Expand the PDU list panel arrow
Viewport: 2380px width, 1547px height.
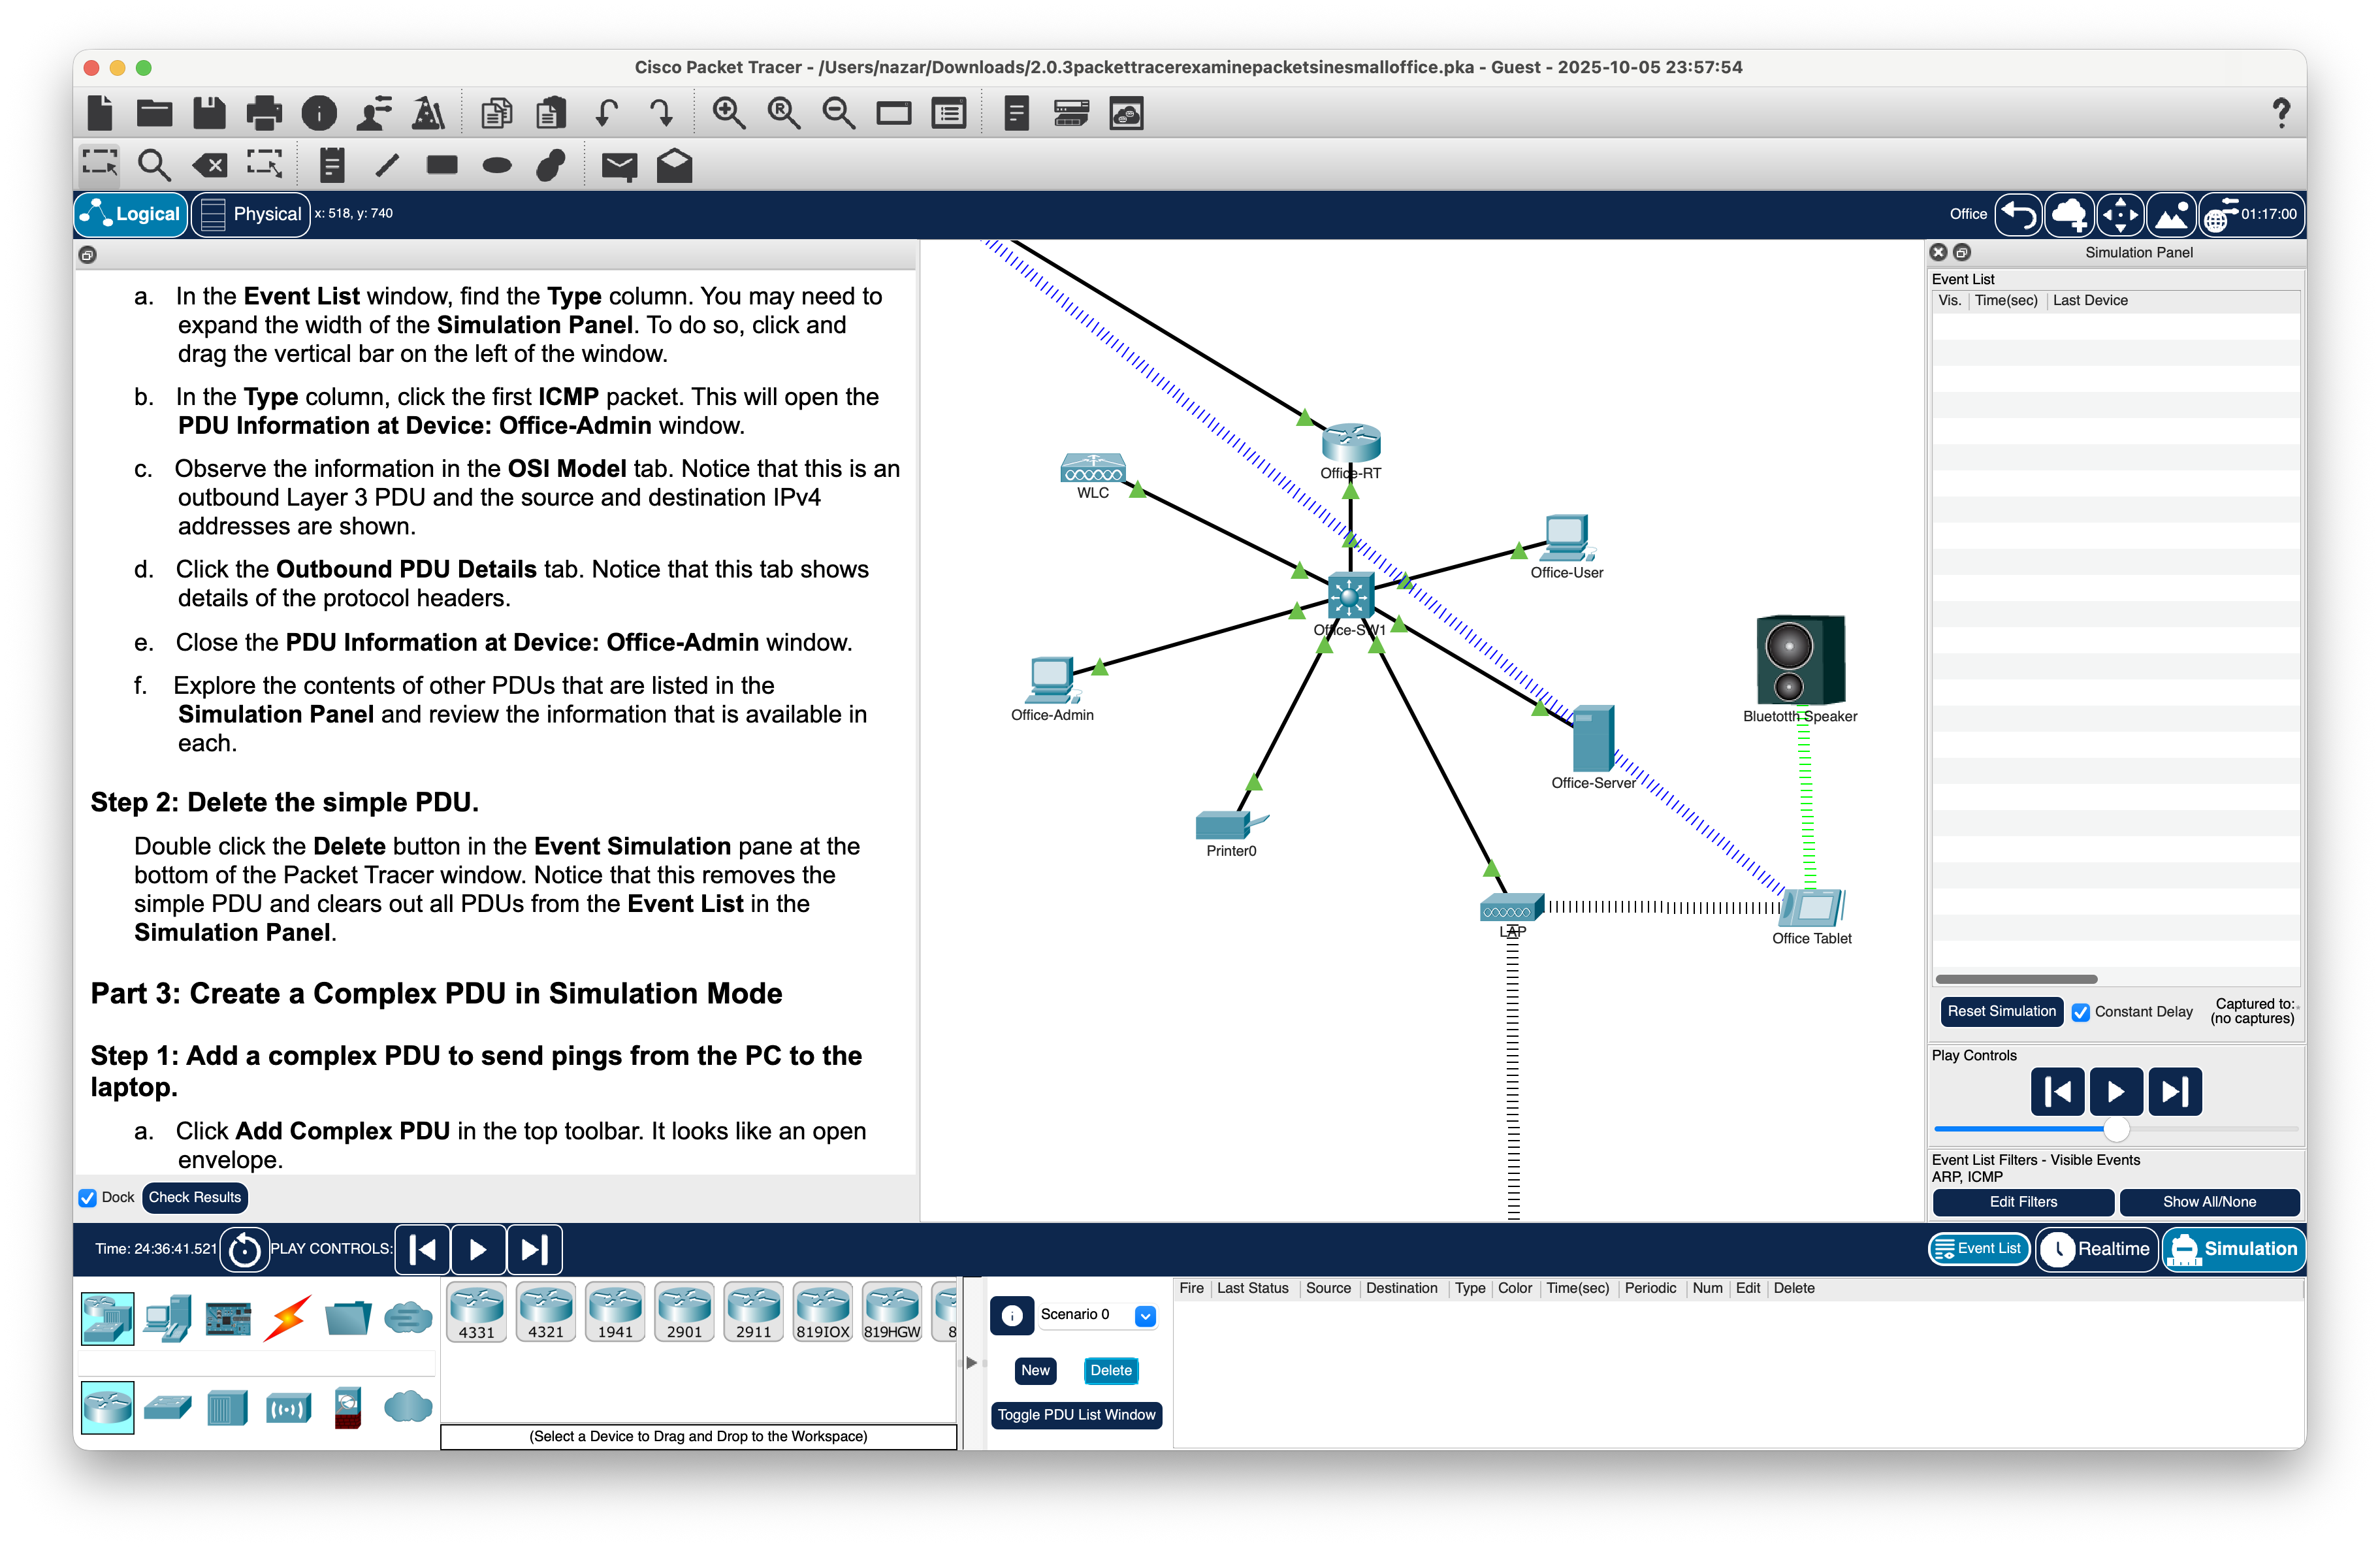click(971, 1363)
